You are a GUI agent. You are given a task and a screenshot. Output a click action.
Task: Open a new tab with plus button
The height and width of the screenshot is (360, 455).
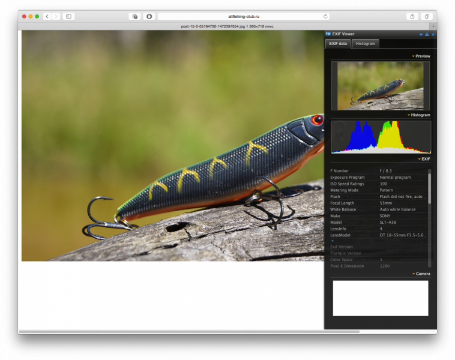[x=433, y=26]
